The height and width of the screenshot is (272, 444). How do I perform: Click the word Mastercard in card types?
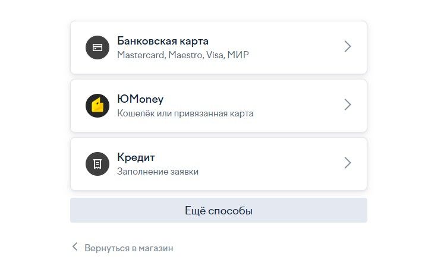[x=141, y=55]
